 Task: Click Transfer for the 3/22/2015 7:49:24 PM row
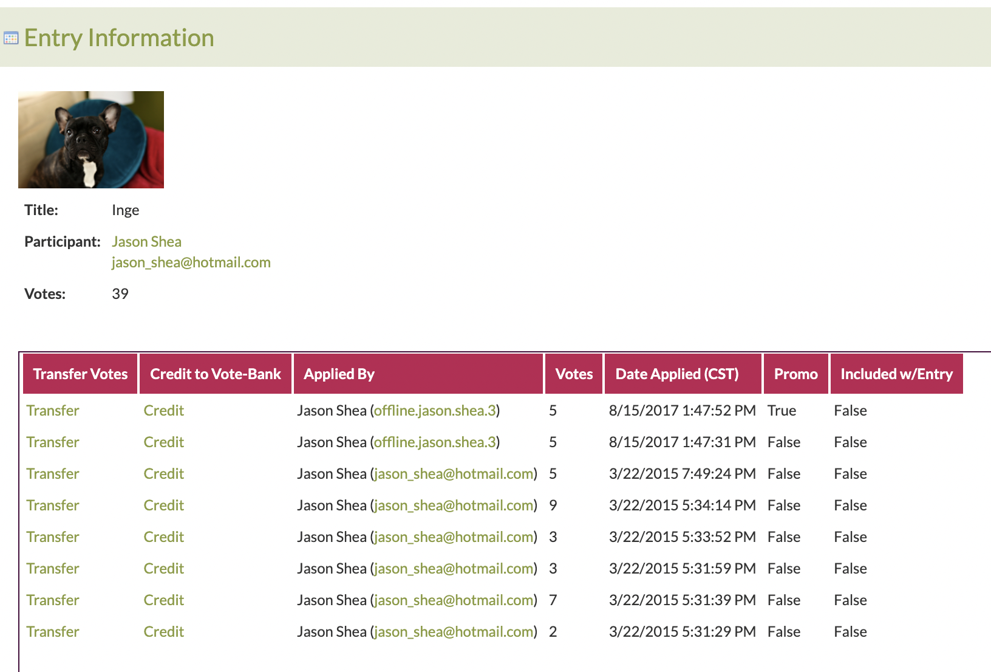coord(53,474)
